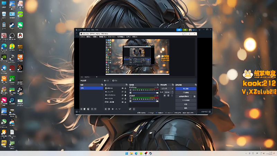Viewport: 277px width, 156px height.
Task: Open scene filters icon in Scenes panel
Action: (x=88, y=109)
